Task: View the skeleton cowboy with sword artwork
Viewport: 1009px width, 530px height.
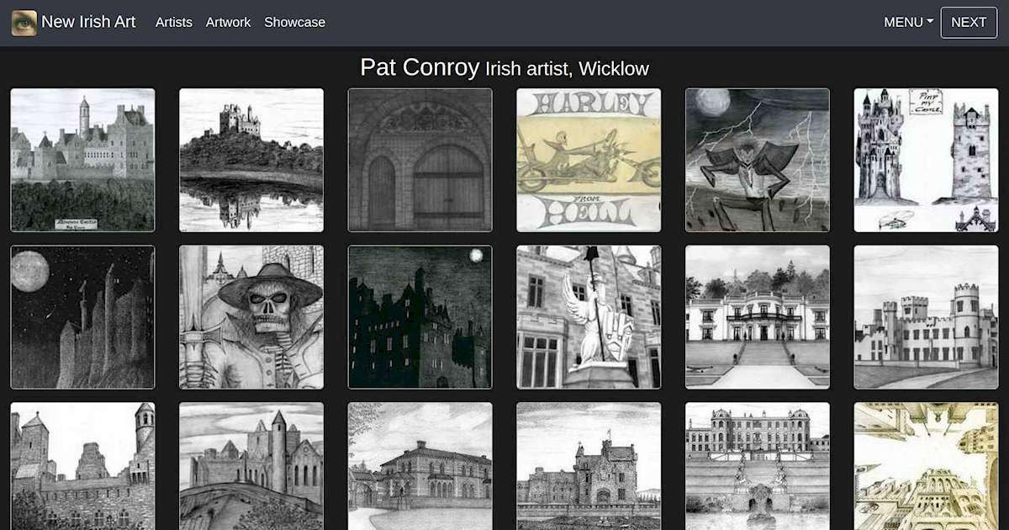Action: (251, 316)
